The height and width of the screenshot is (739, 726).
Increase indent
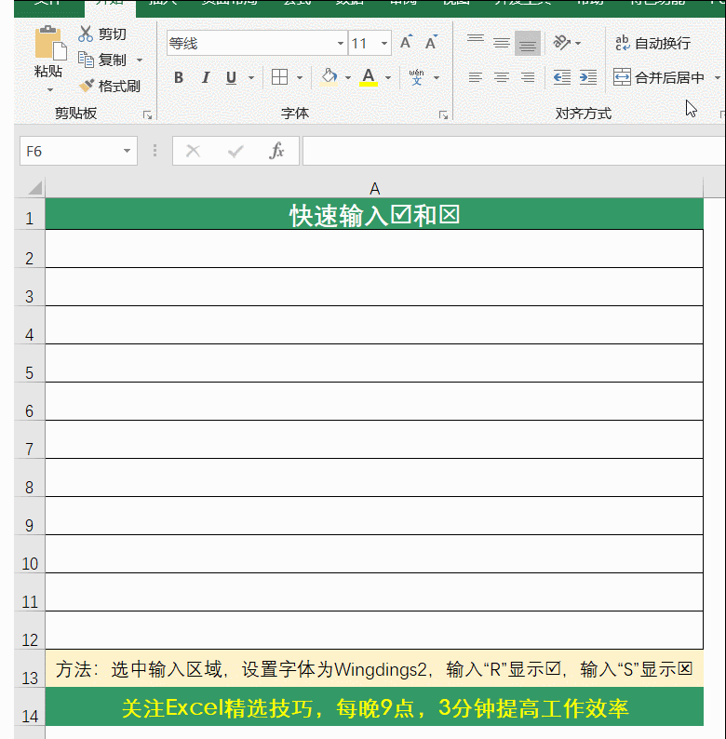click(x=588, y=77)
